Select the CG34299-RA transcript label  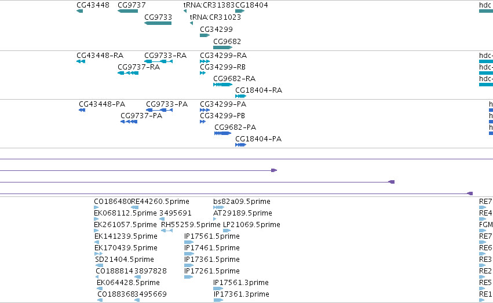[x=223, y=56]
